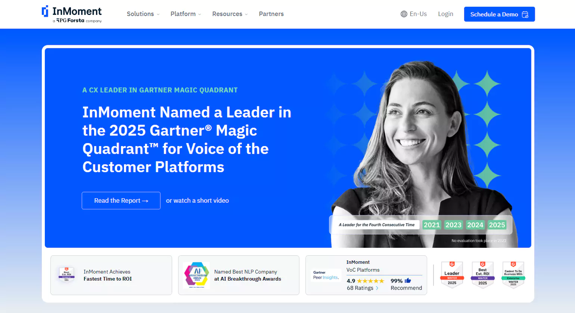Open the Partners menu item

pyautogui.click(x=271, y=14)
